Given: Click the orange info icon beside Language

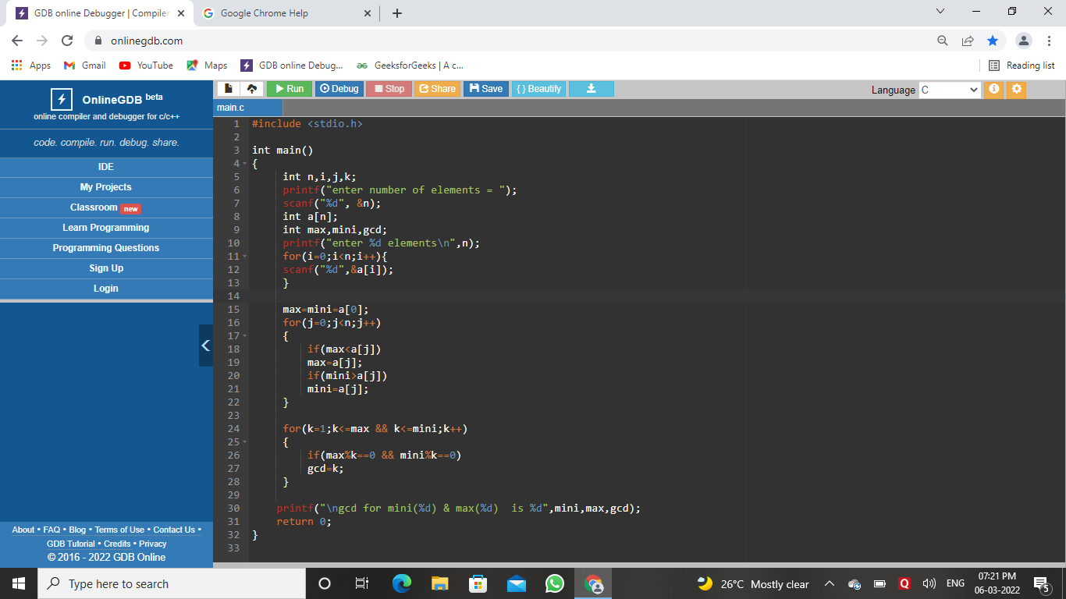Looking at the screenshot, I should [x=993, y=90].
